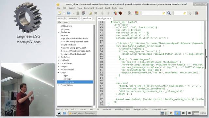Expand the InsideVM folder
This screenshot has width=209, height=118.
58,60
